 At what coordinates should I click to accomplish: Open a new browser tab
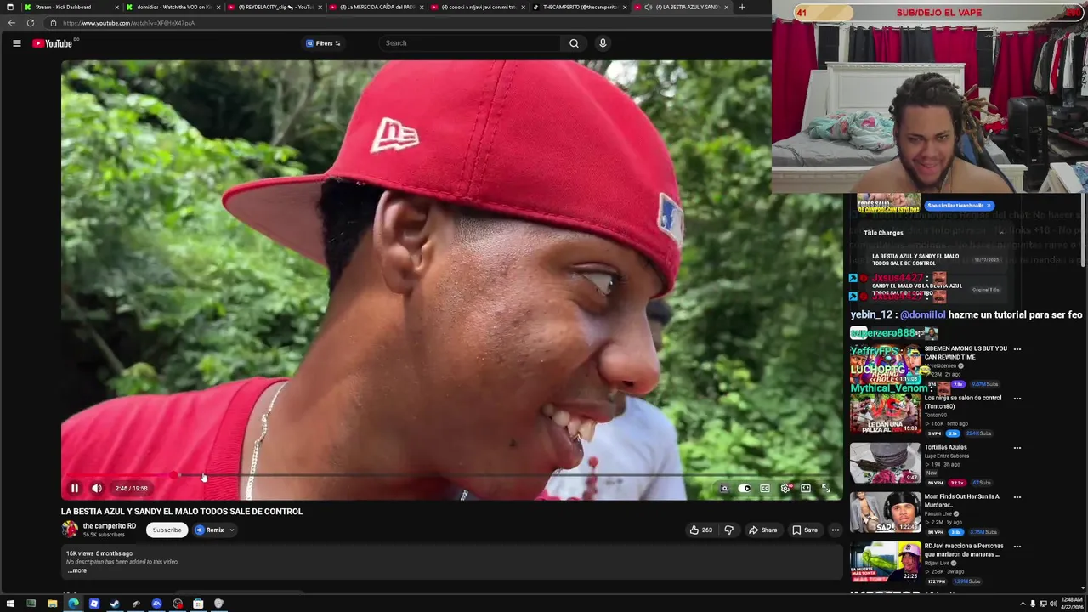pos(742,7)
